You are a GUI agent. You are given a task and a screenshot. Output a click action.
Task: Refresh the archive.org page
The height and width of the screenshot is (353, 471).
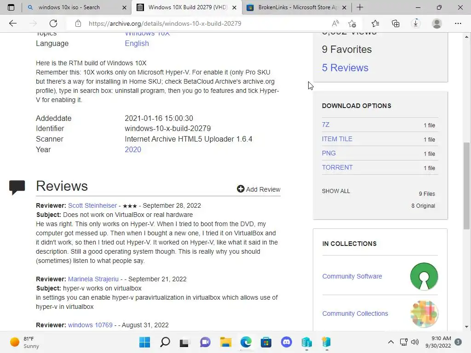(53, 23)
